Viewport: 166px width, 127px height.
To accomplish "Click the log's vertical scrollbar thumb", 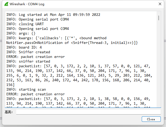I will click(159, 18).
